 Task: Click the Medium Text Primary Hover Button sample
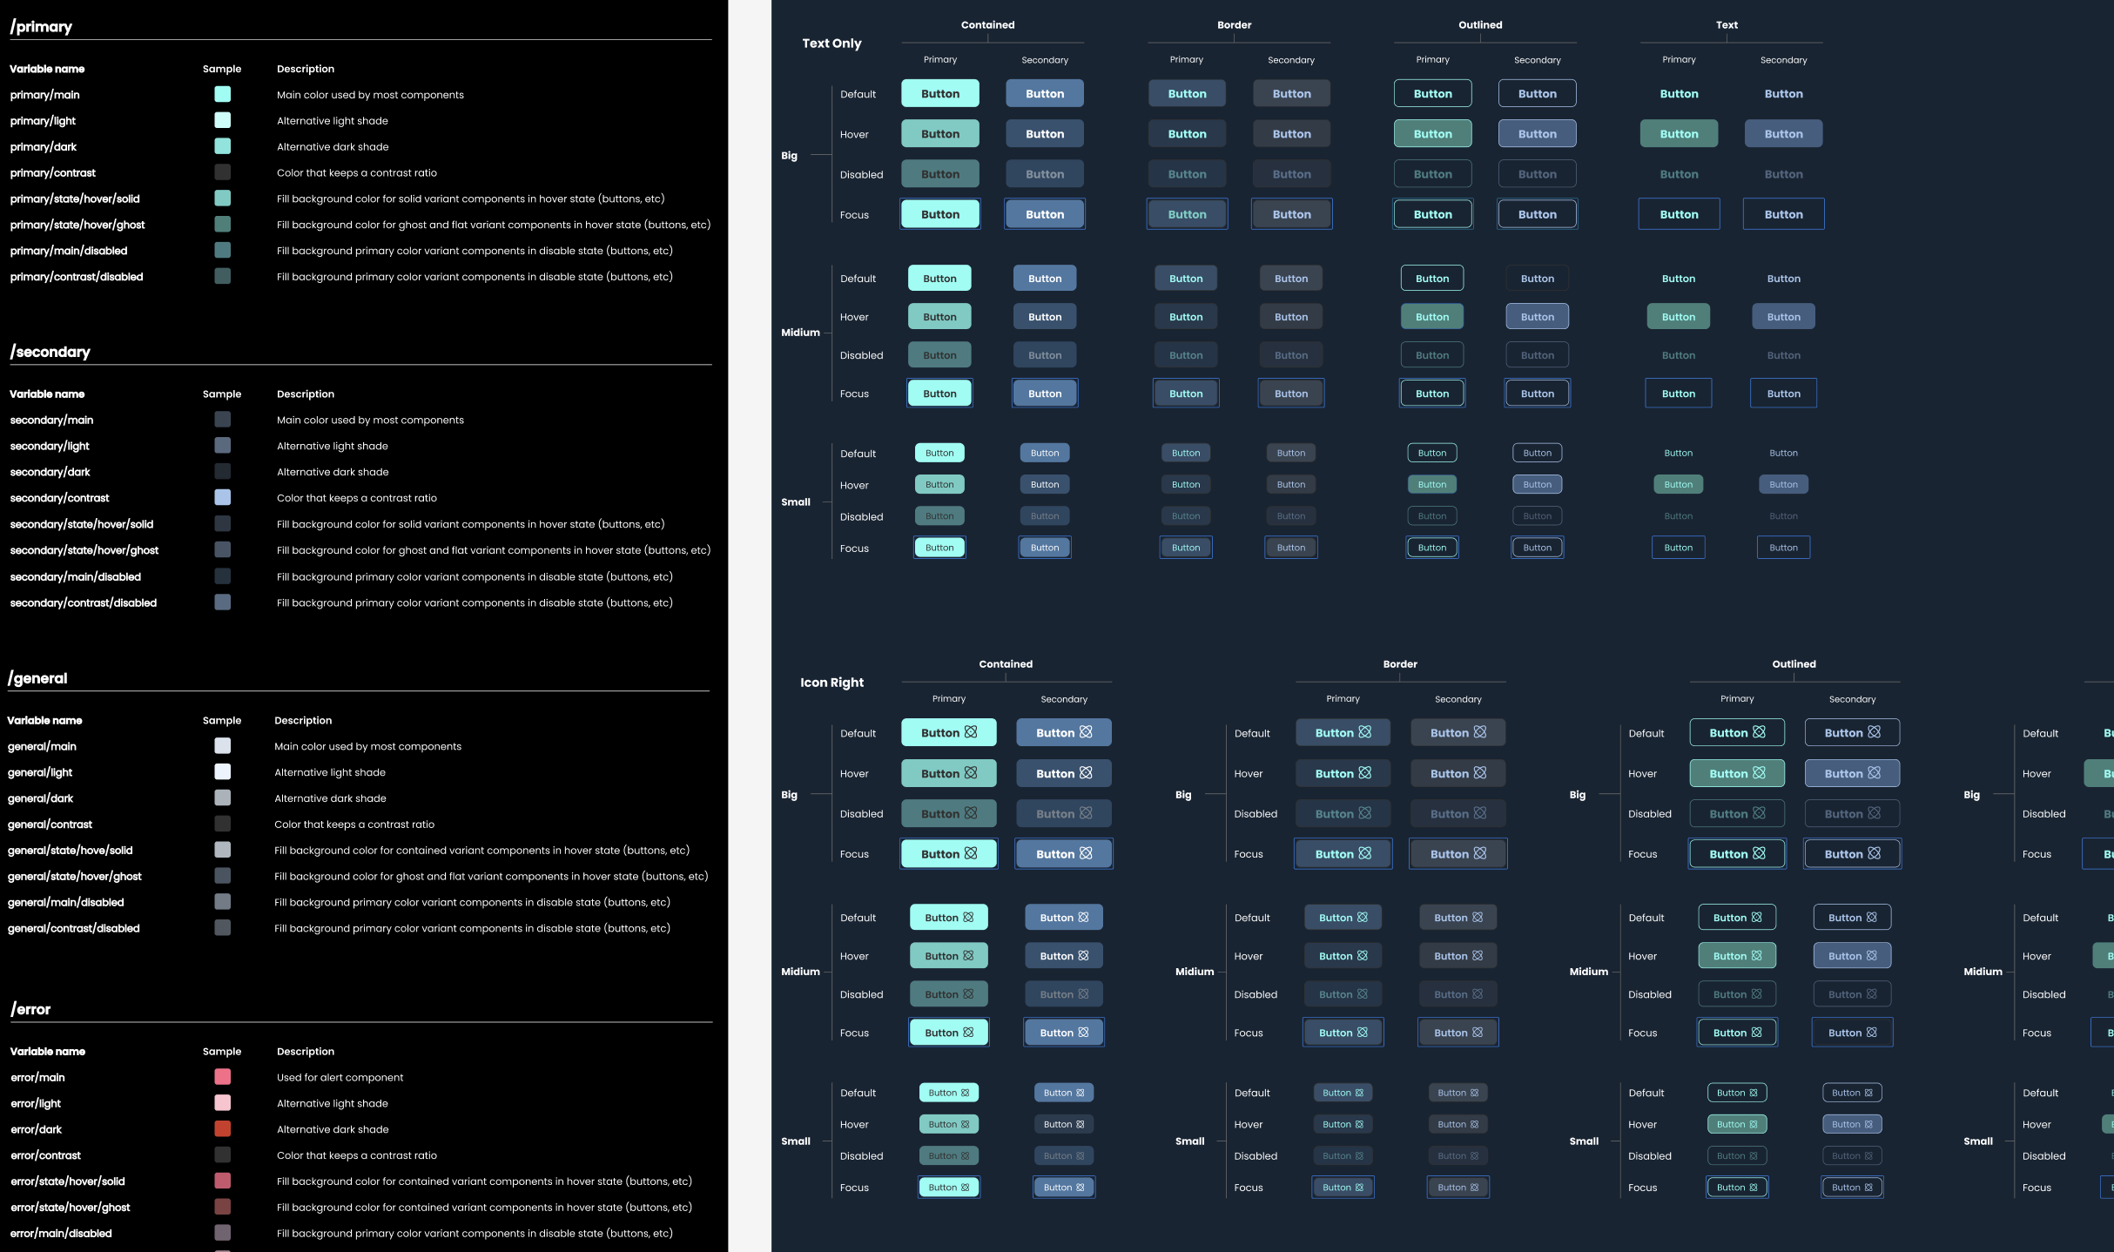[1679, 316]
